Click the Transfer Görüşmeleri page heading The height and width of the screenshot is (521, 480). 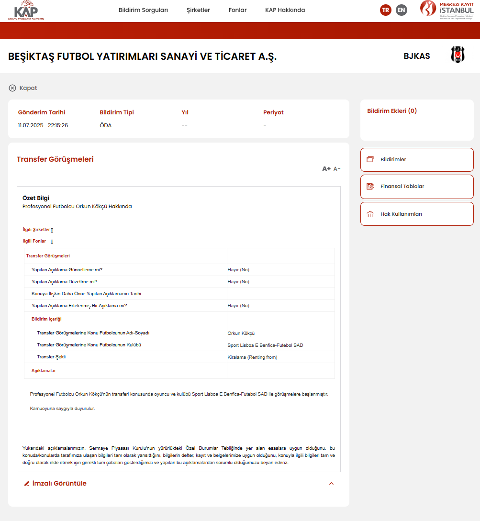(x=55, y=159)
